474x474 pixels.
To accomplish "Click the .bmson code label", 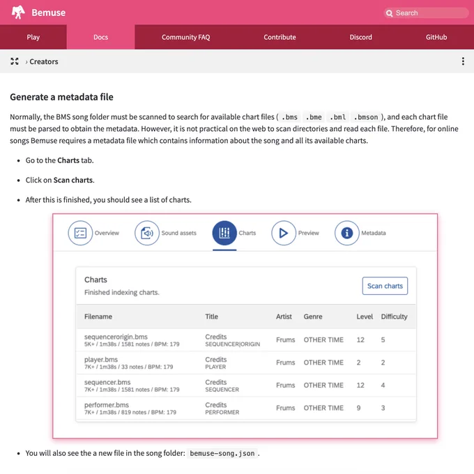I will click(366, 117).
